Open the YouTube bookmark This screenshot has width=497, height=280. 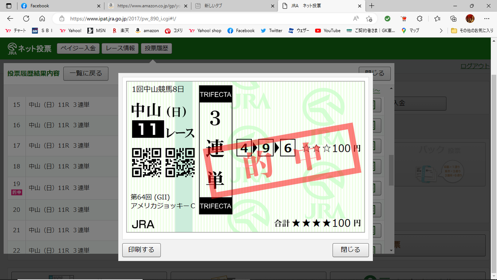tap(328, 30)
